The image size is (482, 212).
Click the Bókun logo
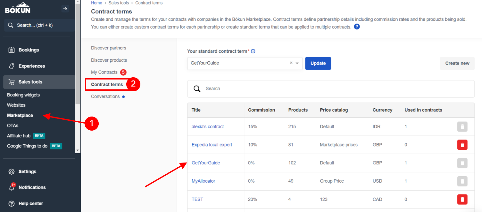[x=18, y=8]
